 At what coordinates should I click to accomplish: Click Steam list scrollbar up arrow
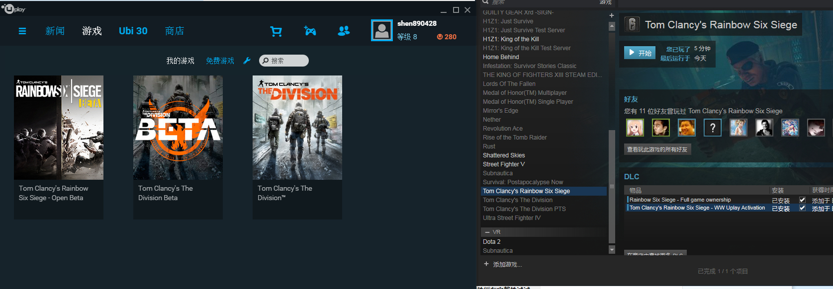click(x=612, y=26)
